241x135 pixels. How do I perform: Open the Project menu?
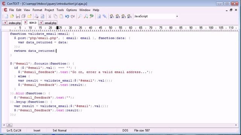pyautogui.click(x=49, y=10)
